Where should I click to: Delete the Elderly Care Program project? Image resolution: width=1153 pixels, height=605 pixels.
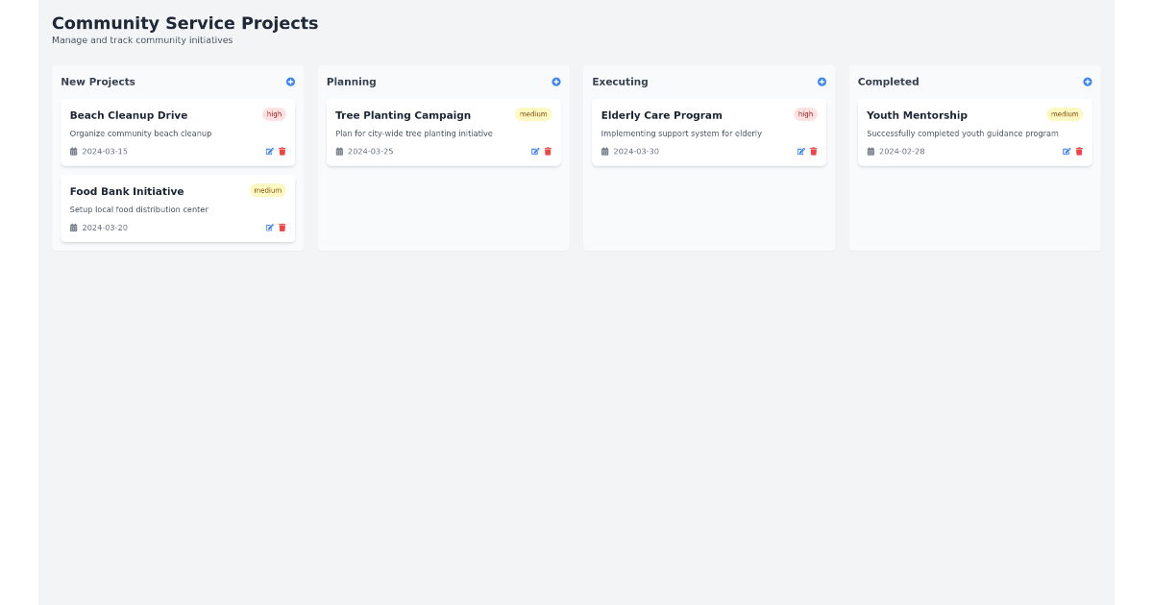click(813, 151)
